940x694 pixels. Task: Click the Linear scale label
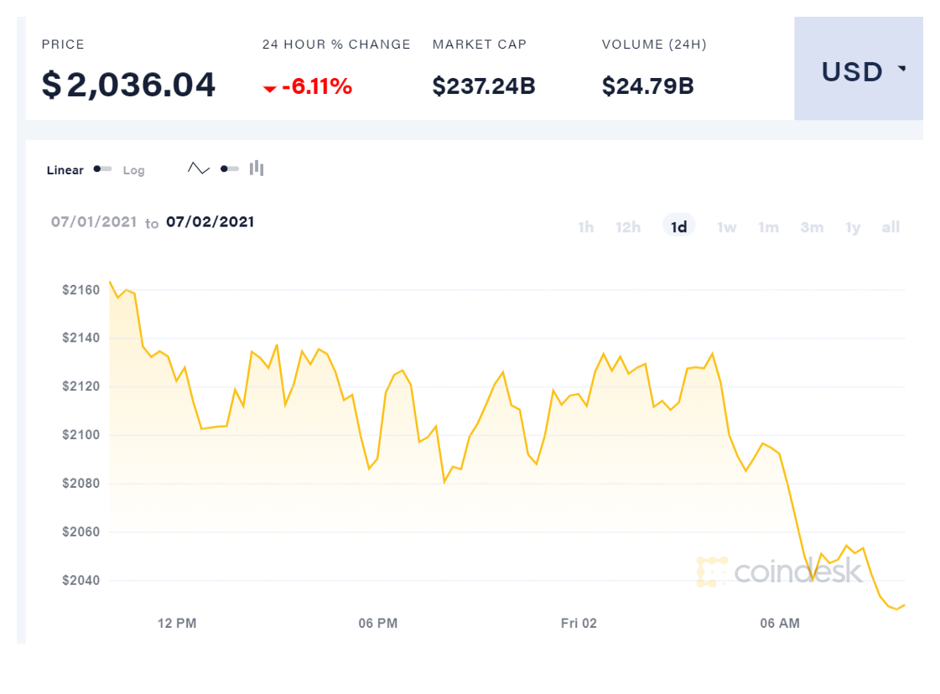point(65,170)
